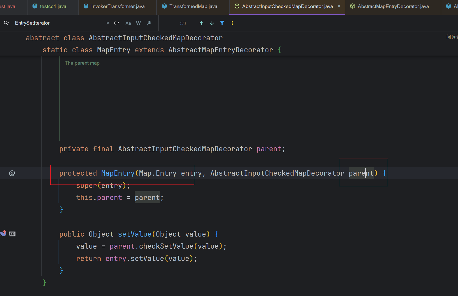
Task: Open the search filter options
Action: 222,23
